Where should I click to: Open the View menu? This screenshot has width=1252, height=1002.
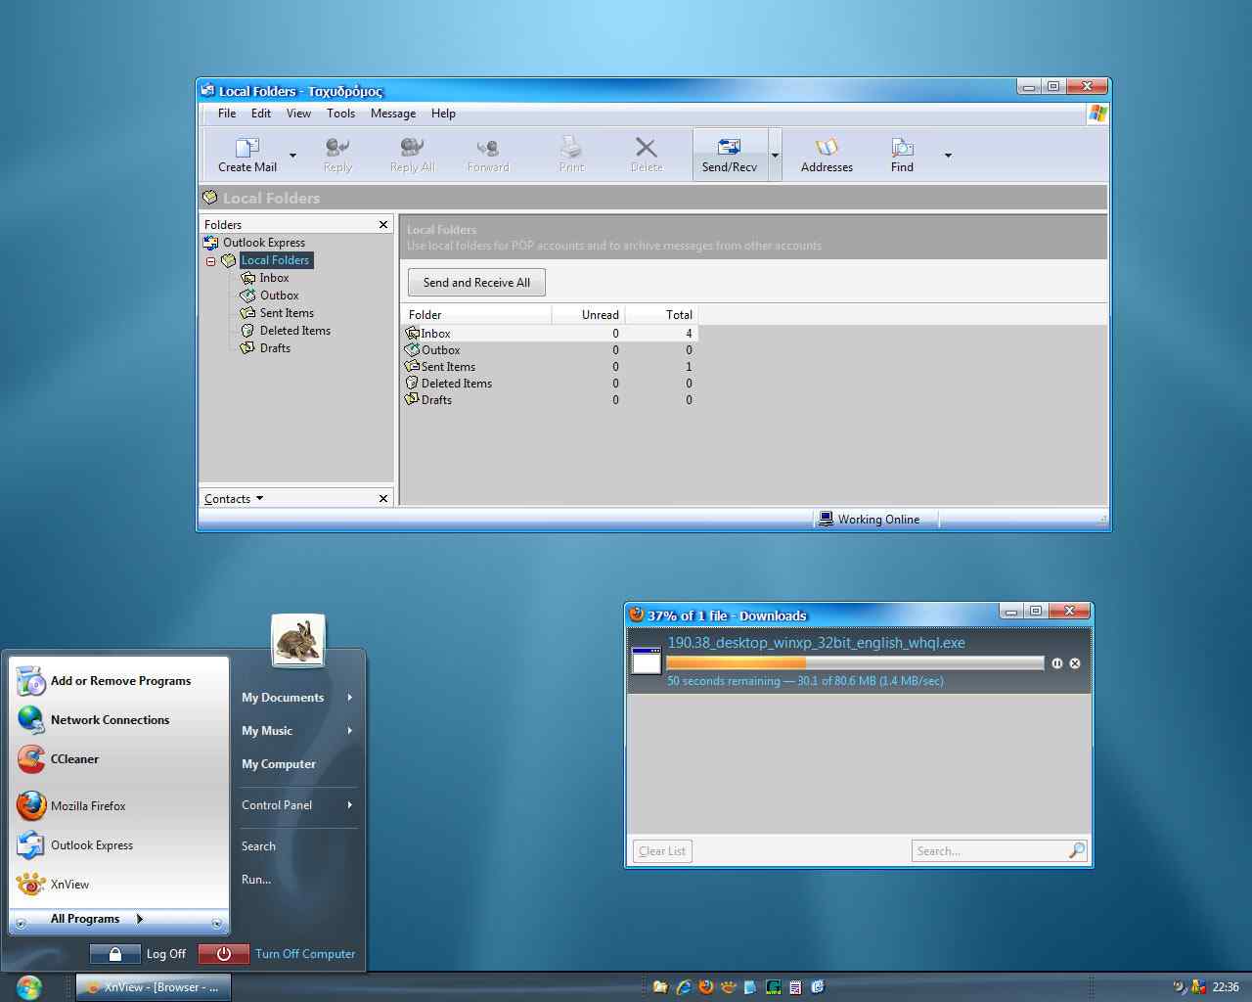[298, 114]
